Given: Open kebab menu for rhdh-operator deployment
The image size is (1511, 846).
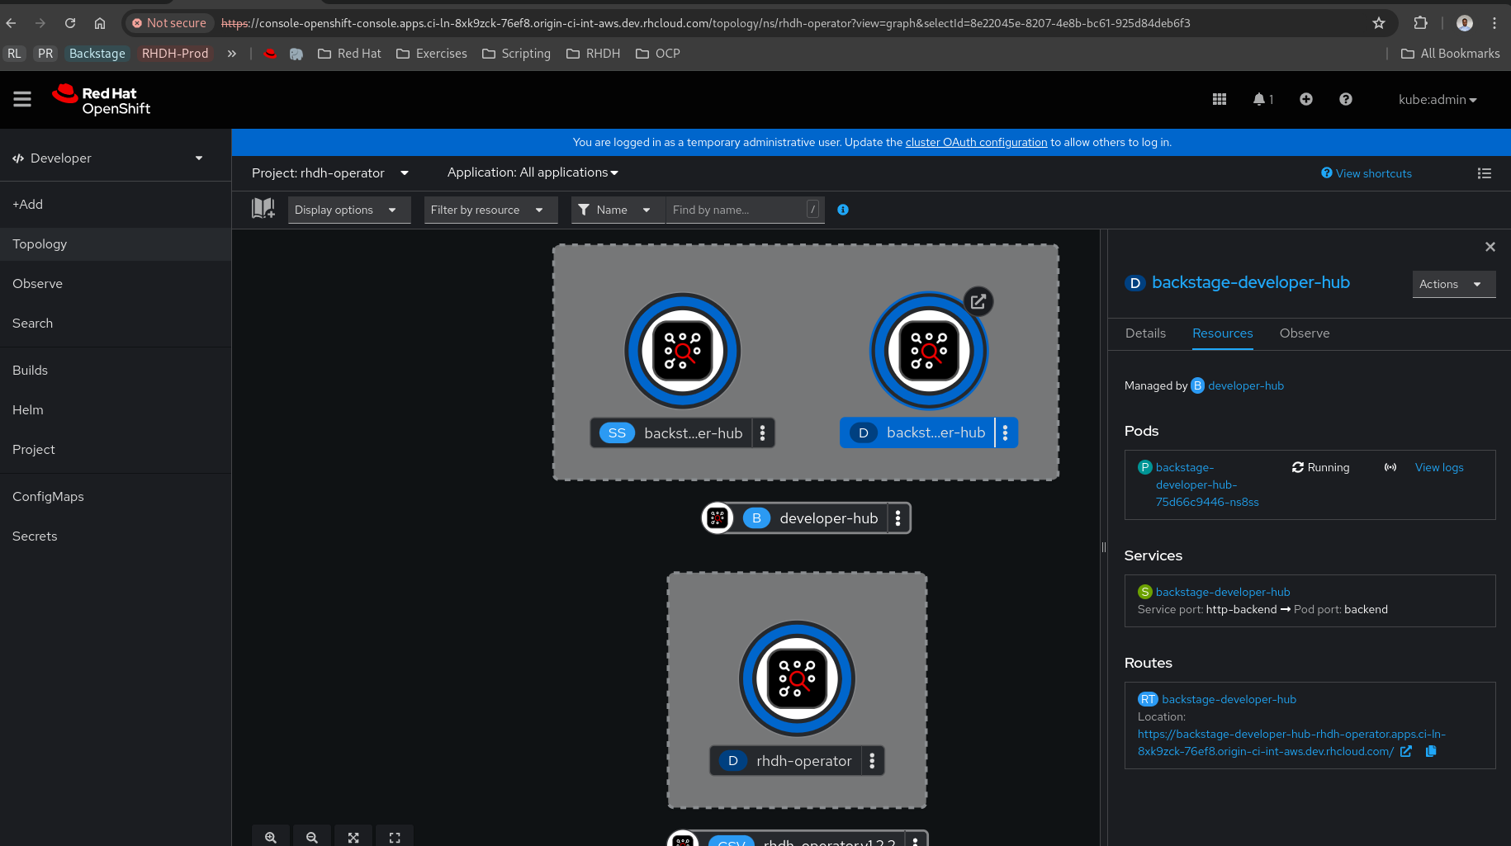Looking at the screenshot, I should (x=872, y=761).
